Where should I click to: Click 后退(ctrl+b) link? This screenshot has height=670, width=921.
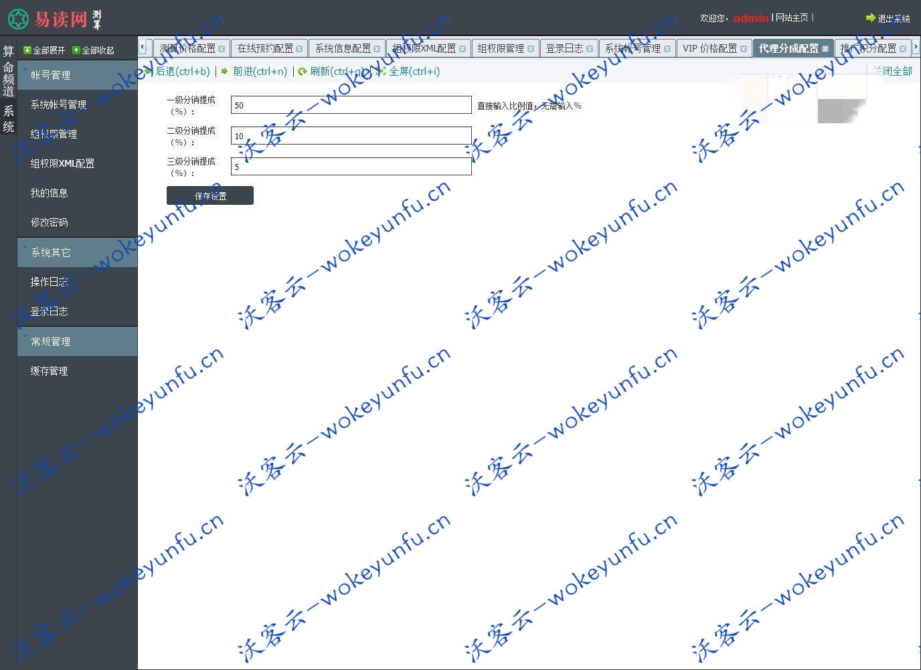pos(183,71)
